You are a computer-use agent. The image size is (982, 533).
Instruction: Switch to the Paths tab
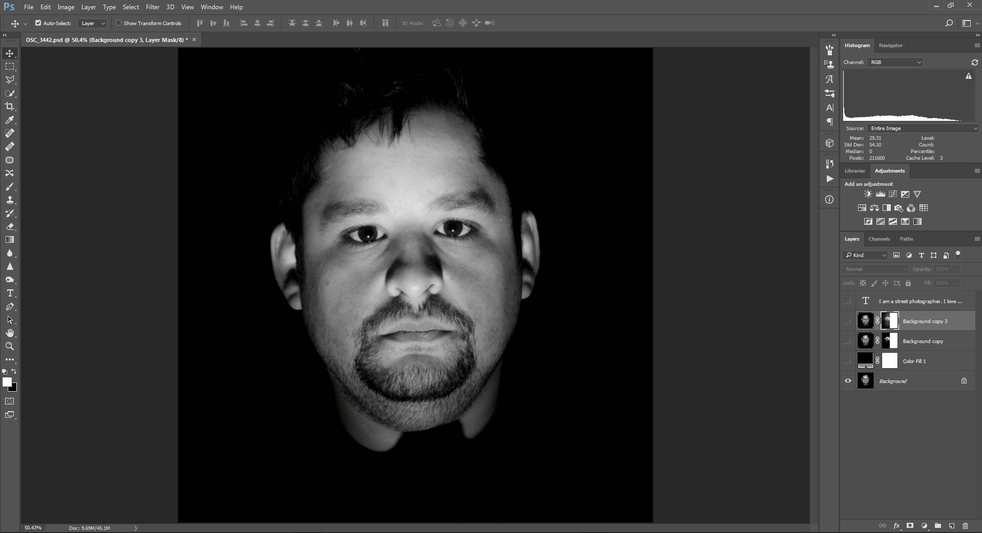(x=906, y=239)
